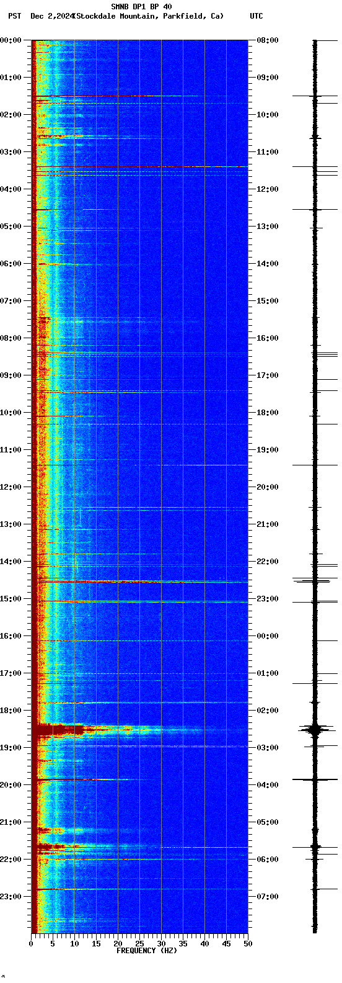Click the title text "SMNB DP1 BP 40"

141,7
